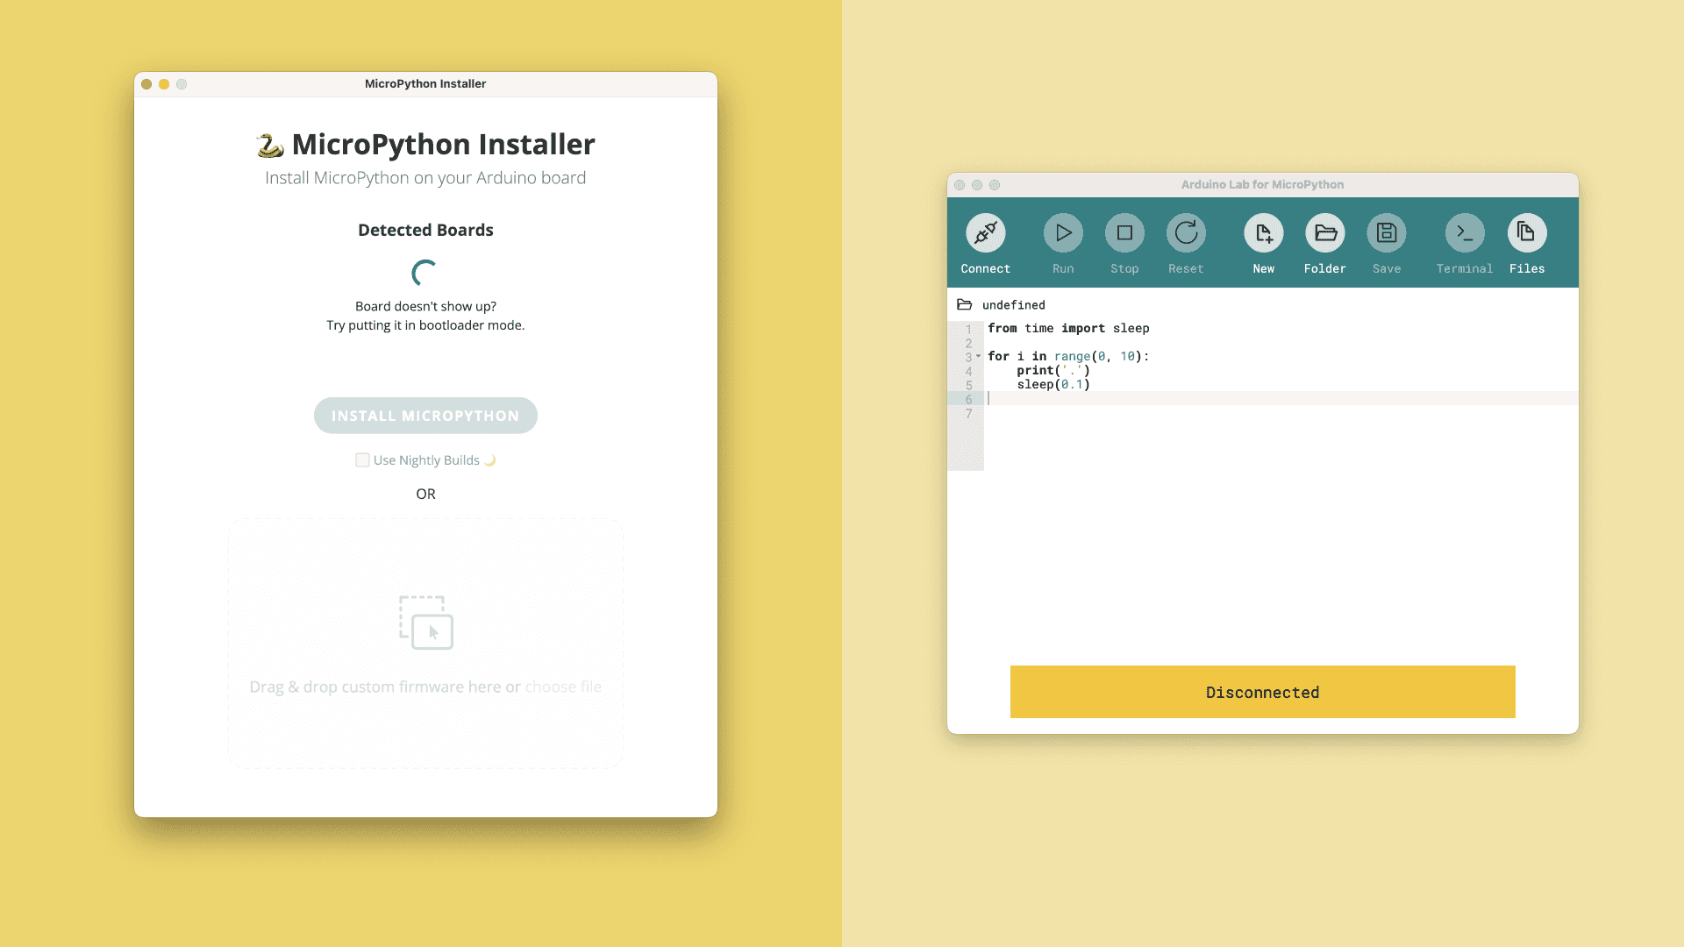Click the MicroPython Installer window title bar
This screenshot has width=1684, height=947.
(425, 84)
